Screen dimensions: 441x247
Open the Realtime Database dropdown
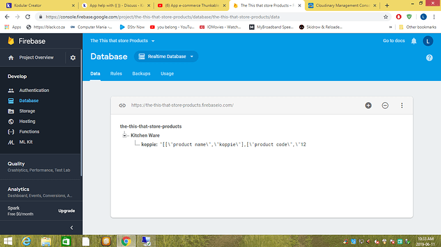click(166, 56)
